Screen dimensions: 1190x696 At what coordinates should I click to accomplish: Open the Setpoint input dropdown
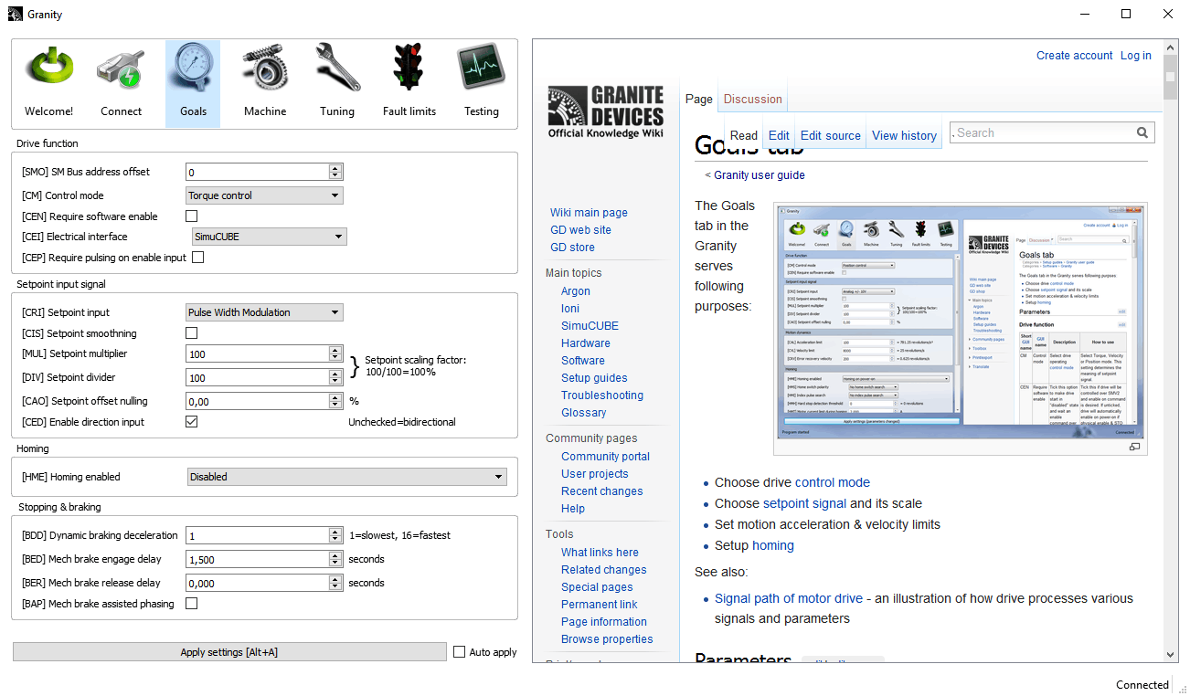(x=264, y=312)
